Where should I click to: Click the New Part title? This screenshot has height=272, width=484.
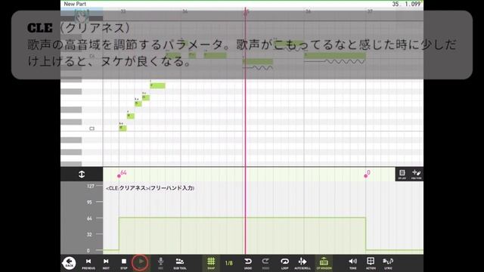click(75, 4)
